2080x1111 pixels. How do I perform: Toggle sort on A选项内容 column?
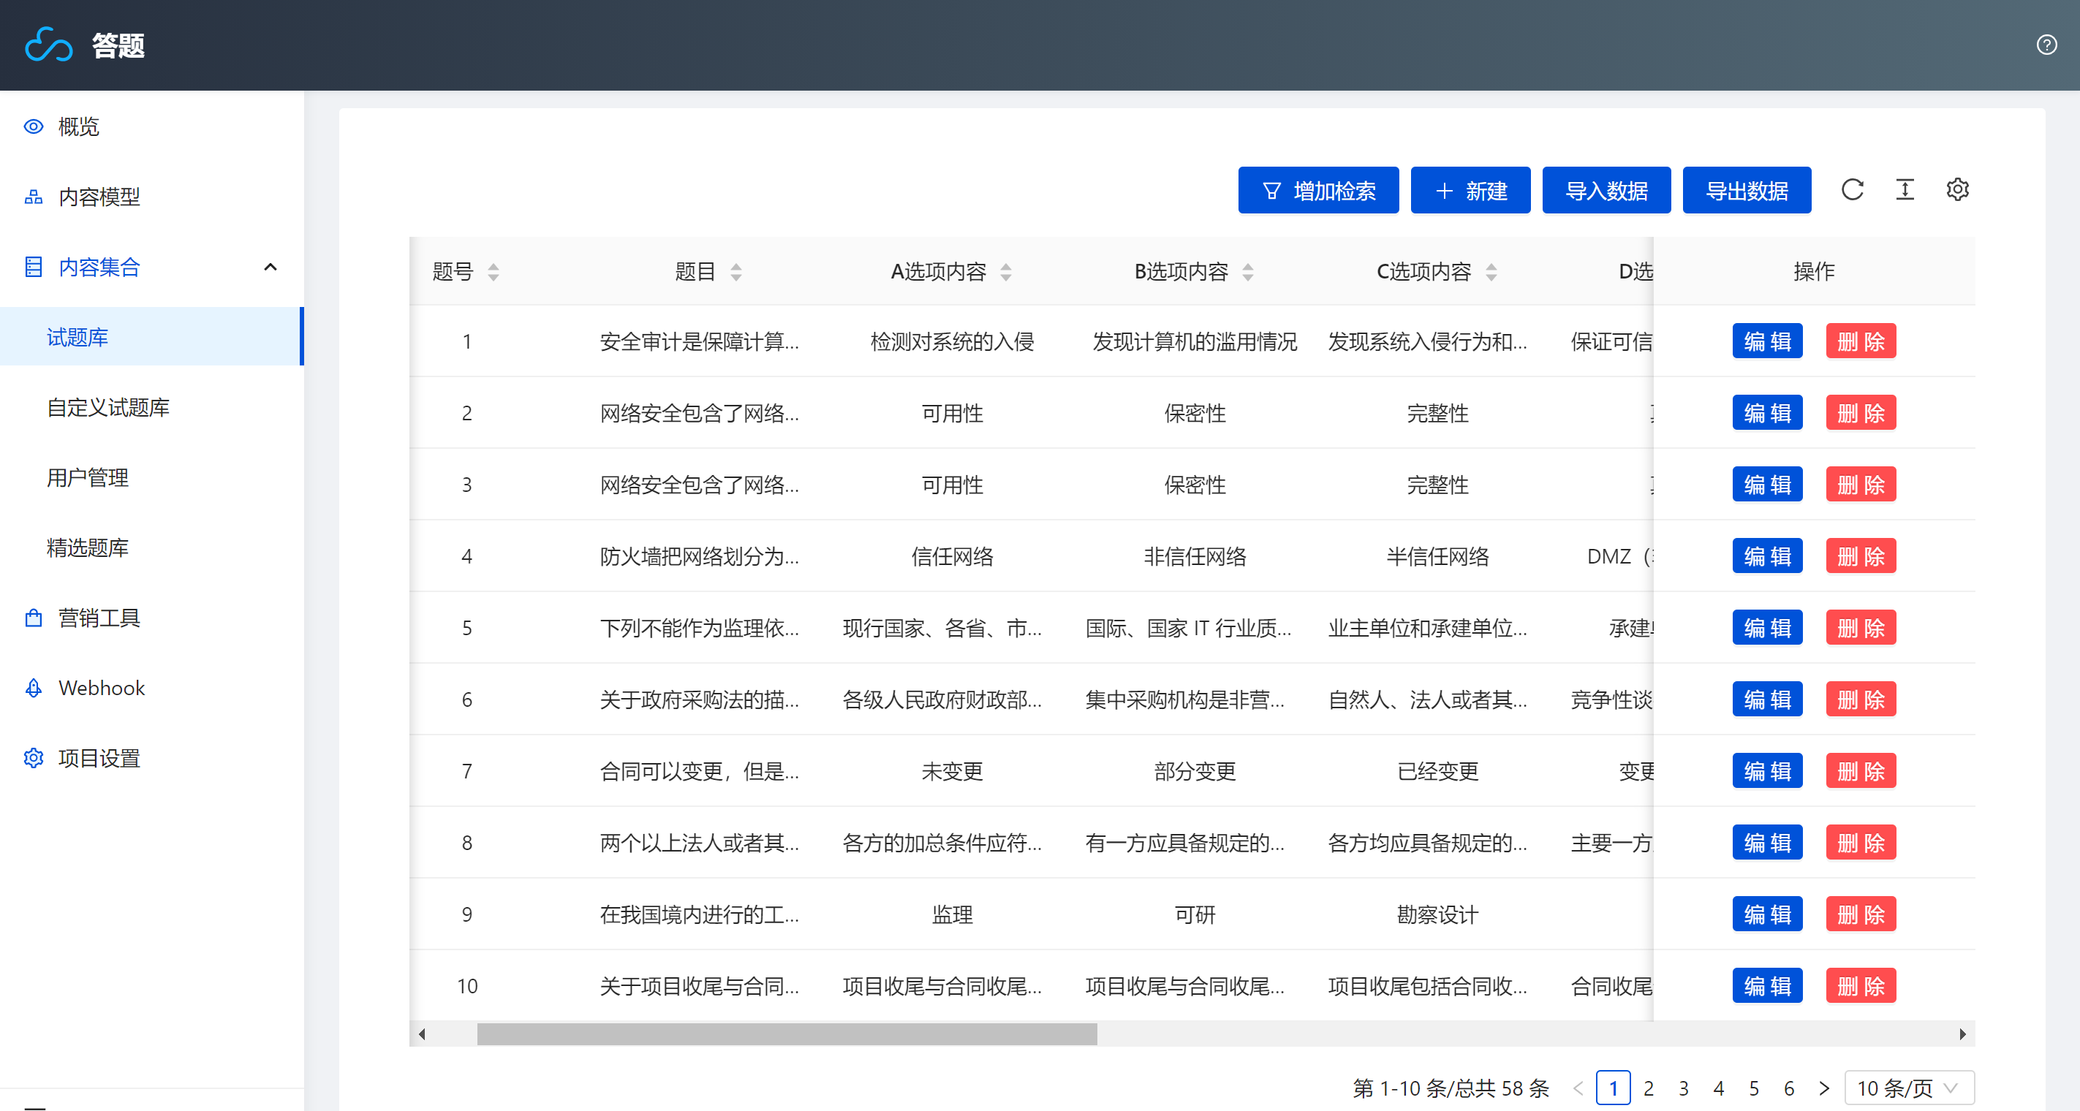[x=1005, y=272]
